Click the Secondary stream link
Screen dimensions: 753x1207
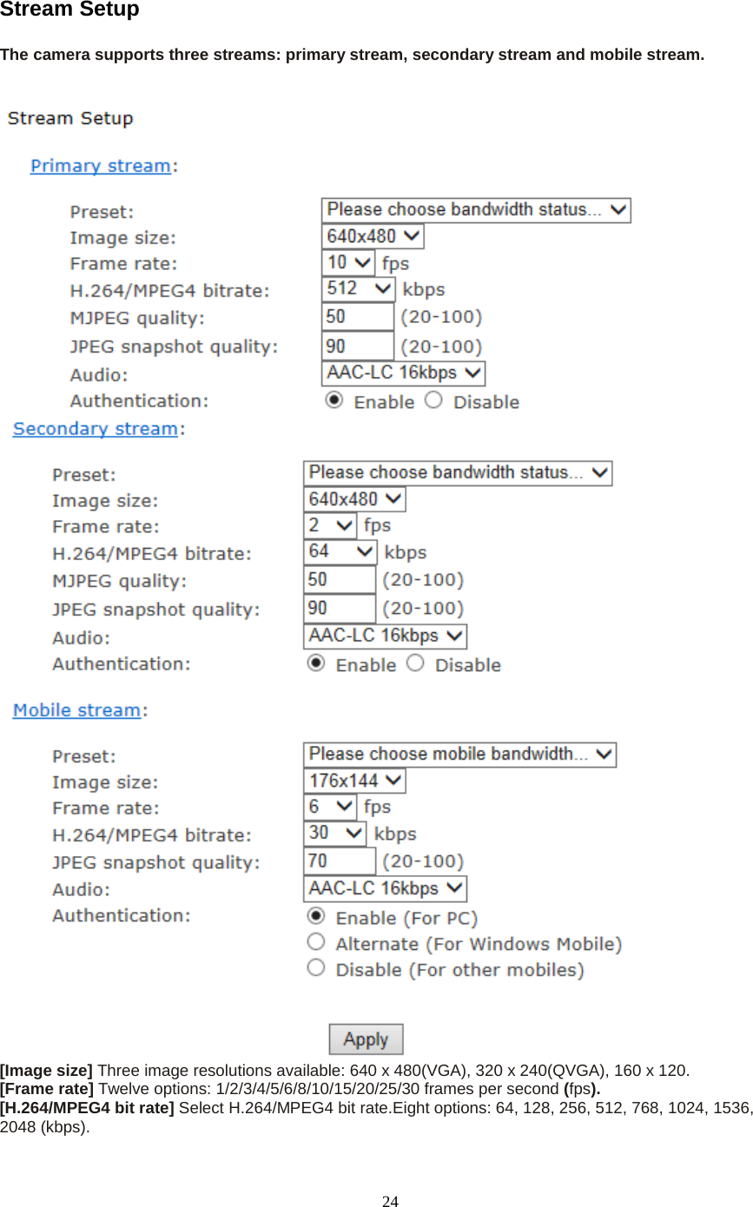click(95, 429)
